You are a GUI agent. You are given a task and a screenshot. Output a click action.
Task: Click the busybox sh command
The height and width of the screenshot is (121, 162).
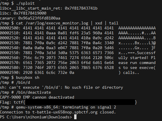pyautogui.click(x=28, y=77)
